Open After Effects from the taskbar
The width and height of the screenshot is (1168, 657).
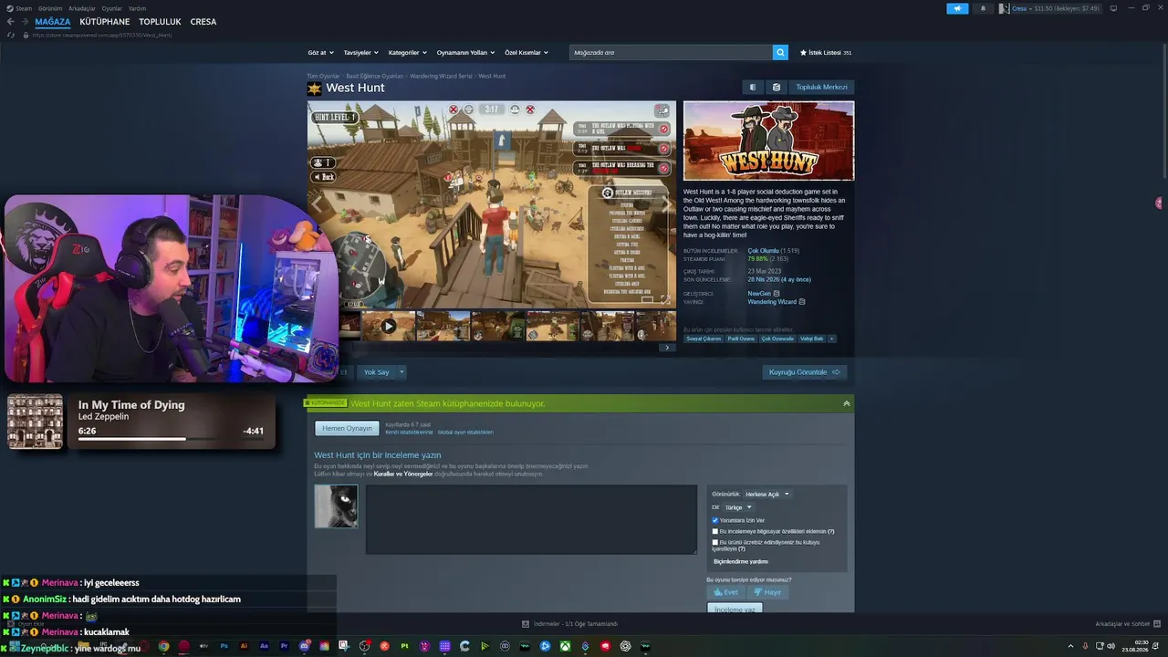tap(264, 646)
